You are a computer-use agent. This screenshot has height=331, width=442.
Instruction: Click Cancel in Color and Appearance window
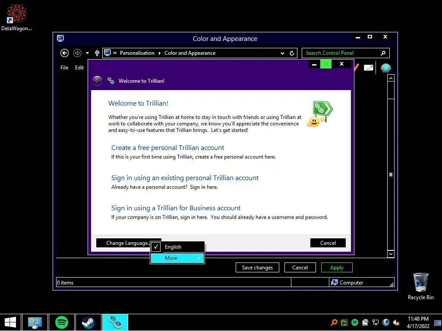pos(300,268)
